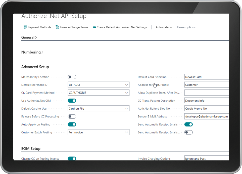Click the Authorize .Net API Setup title
The width and height of the screenshot is (242, 174).
(x=54, y=16)
